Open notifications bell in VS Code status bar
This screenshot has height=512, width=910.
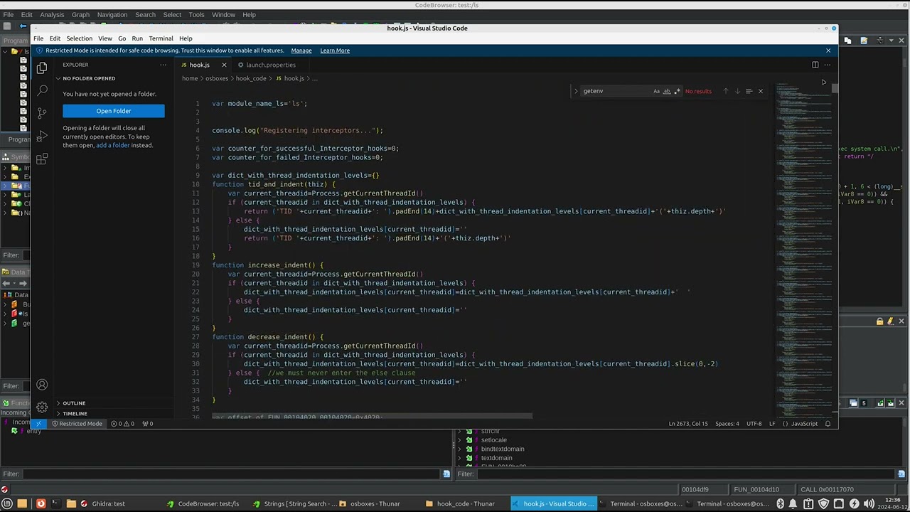[828, 424]
